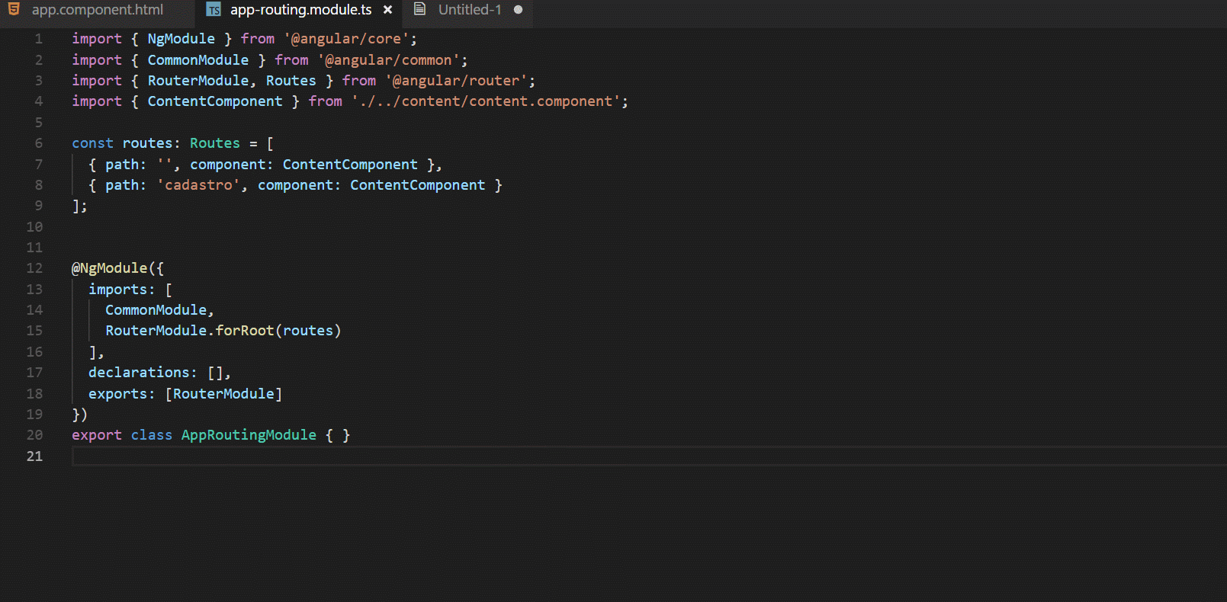Click the HTML file icon on app.component.html tab
Viewport: 1227px width, 602px height.
(x=14, y=9)
